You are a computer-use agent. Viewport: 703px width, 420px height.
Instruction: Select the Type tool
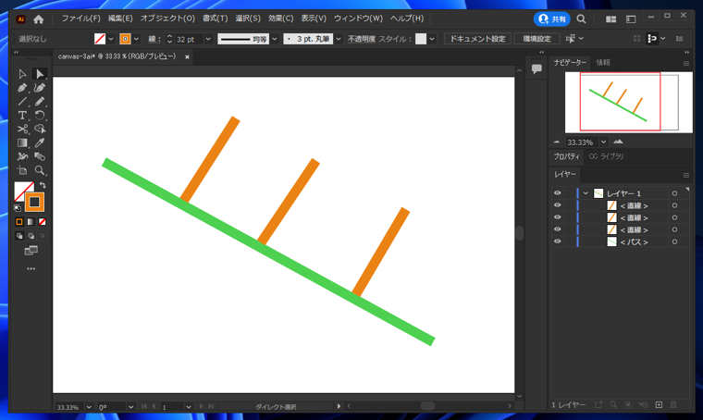pyautogui.click(x=22, y=116)
